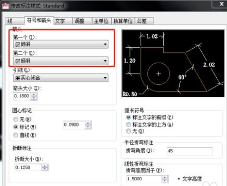The width and height of the screenshot is (227, 186).
Task: Open the 主单位 tab
Action: [102, 21]
